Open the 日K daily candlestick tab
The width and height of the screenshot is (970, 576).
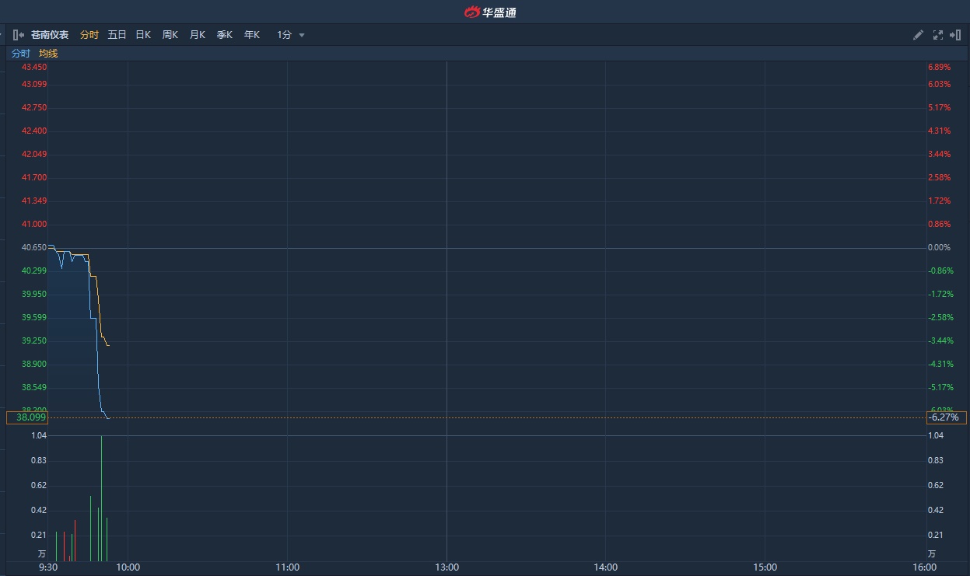tap(143, 35)
